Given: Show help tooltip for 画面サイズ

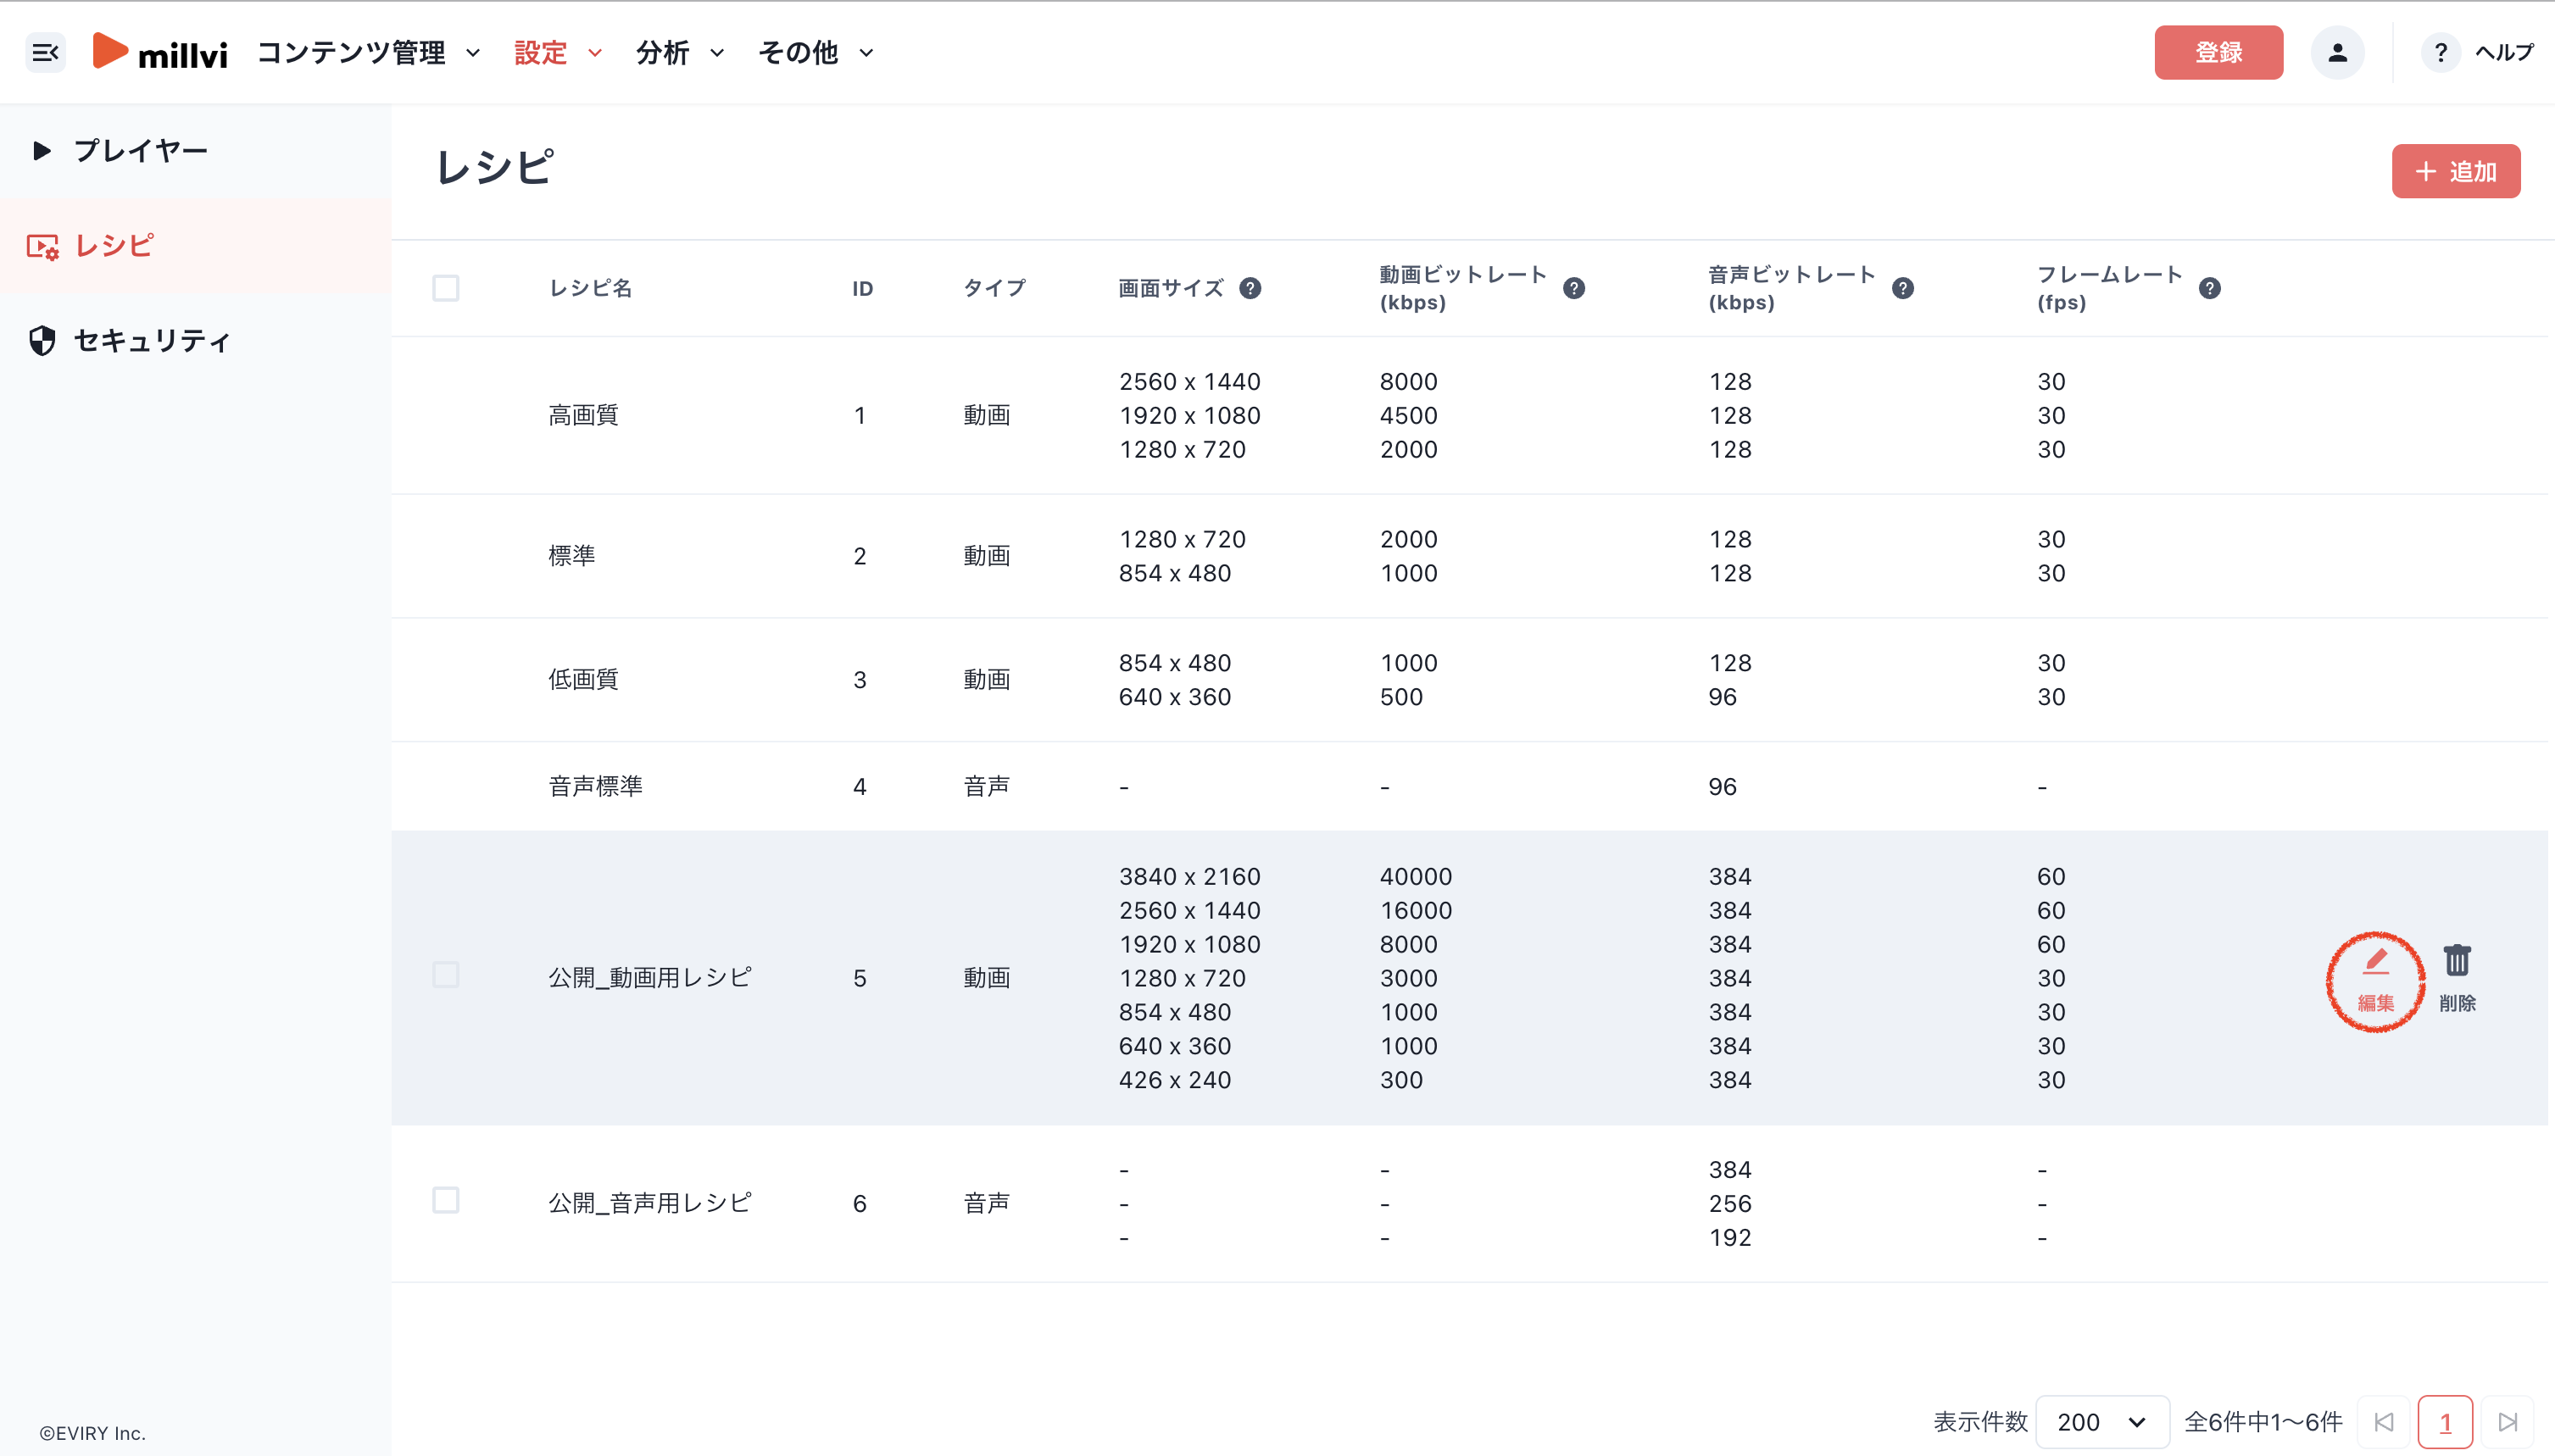Looking at the screenshot, I should coord(1250,289).
